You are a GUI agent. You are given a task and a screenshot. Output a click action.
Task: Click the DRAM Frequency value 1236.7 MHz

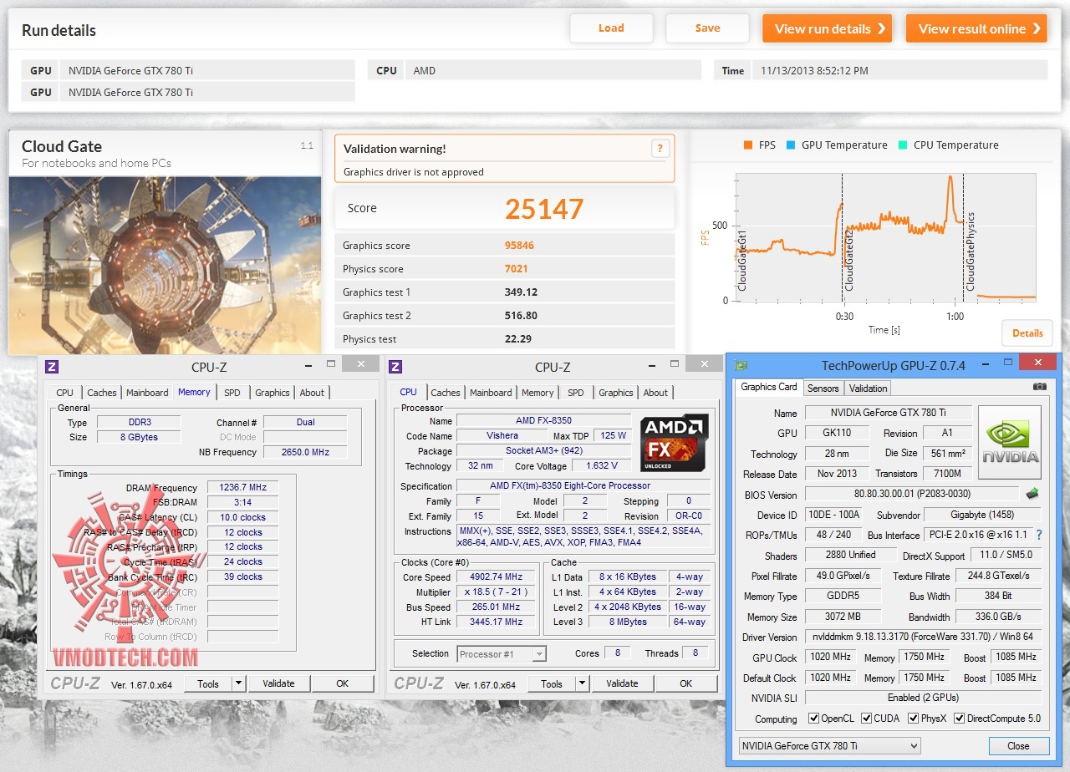point(242,488)
